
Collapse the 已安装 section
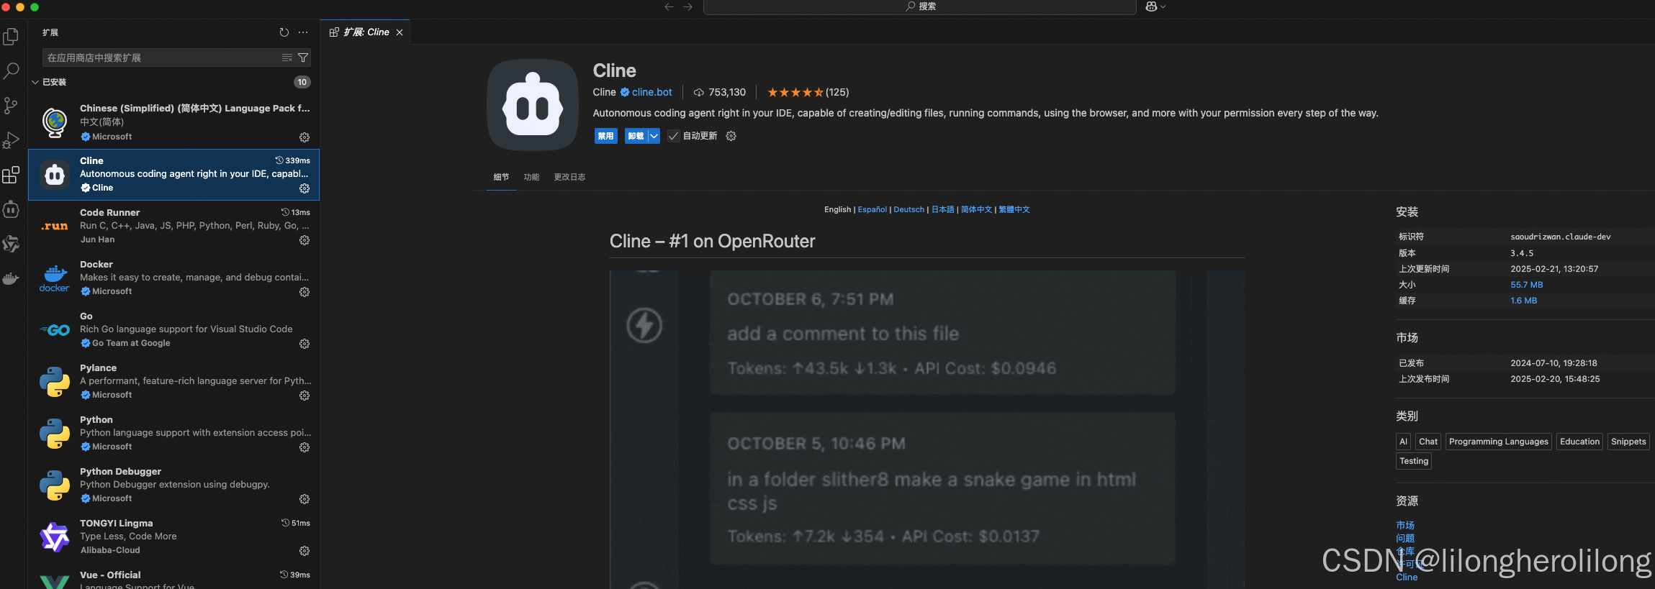coord(35,82)
